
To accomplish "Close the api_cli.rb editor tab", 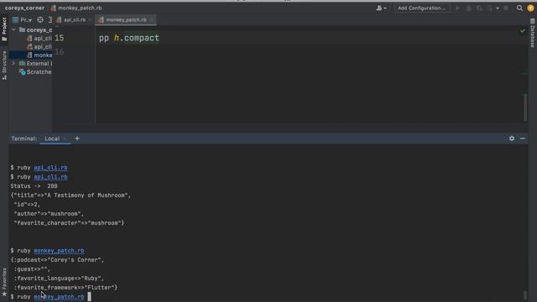I will 90,20.
